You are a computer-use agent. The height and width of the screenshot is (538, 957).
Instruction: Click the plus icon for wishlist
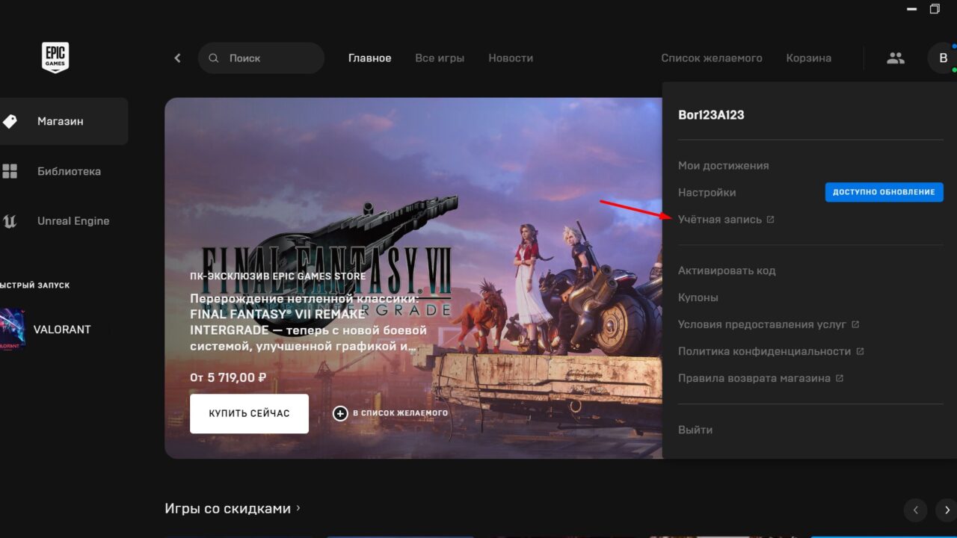[x=340, y=413]
